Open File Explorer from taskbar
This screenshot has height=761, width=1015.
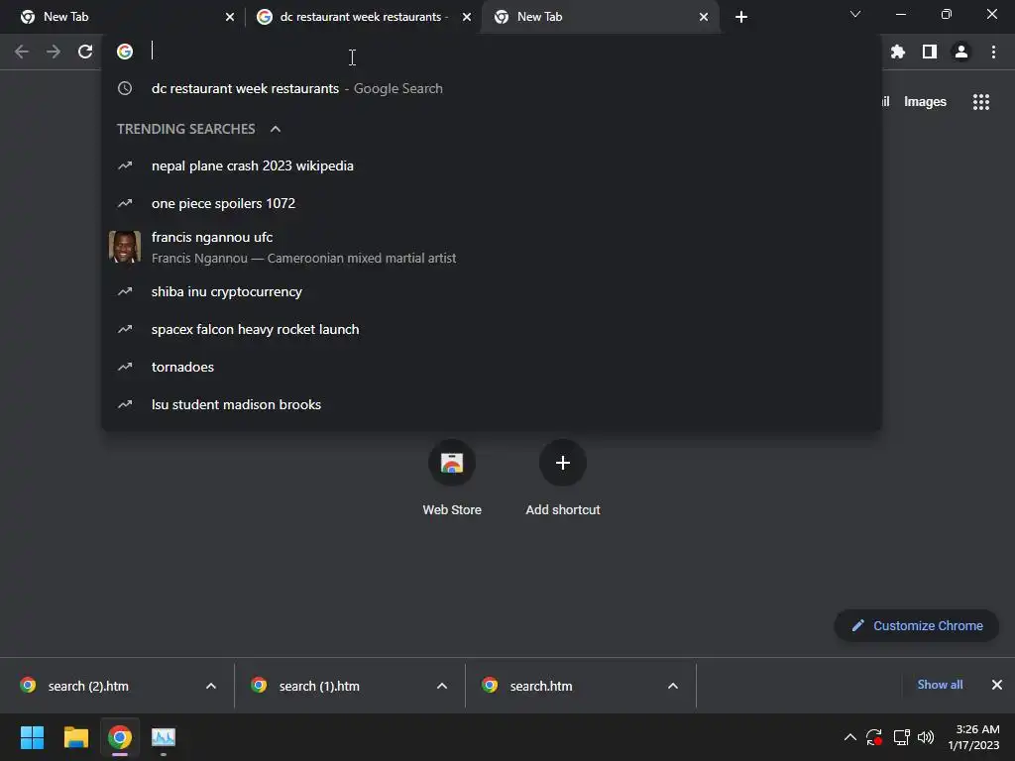[x=75, y=737]
